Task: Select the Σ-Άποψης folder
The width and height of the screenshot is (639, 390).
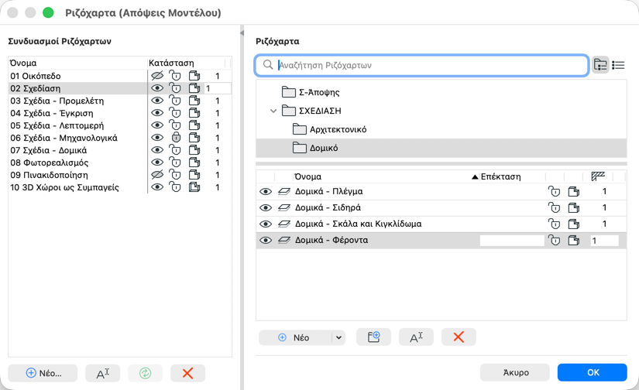Action: [x=311, y=92]
